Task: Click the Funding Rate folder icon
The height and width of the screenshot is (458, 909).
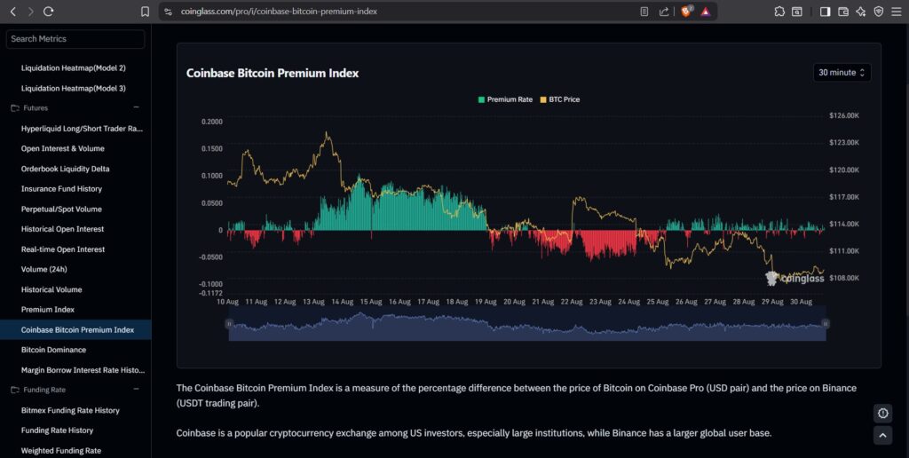Action: 15,390
